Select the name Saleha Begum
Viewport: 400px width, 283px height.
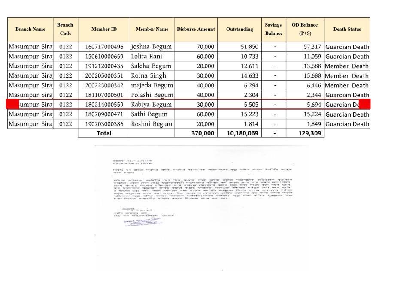pos(151,66)
